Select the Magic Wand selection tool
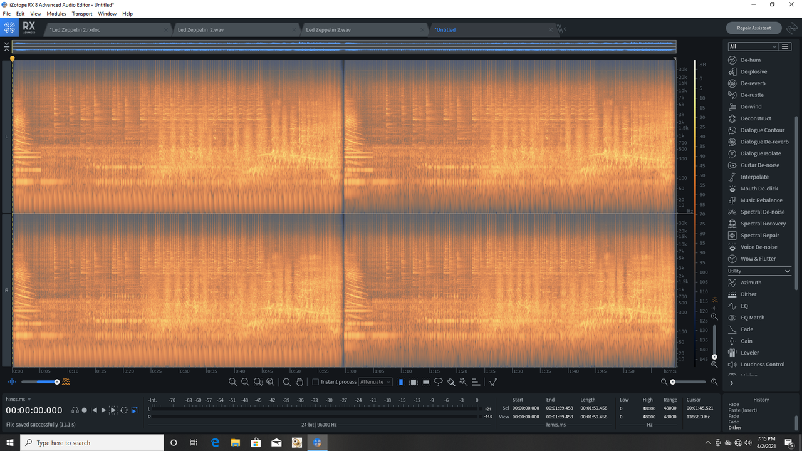Screen dimensions: 802x451 pyautogui.click(x=463, y=382)
